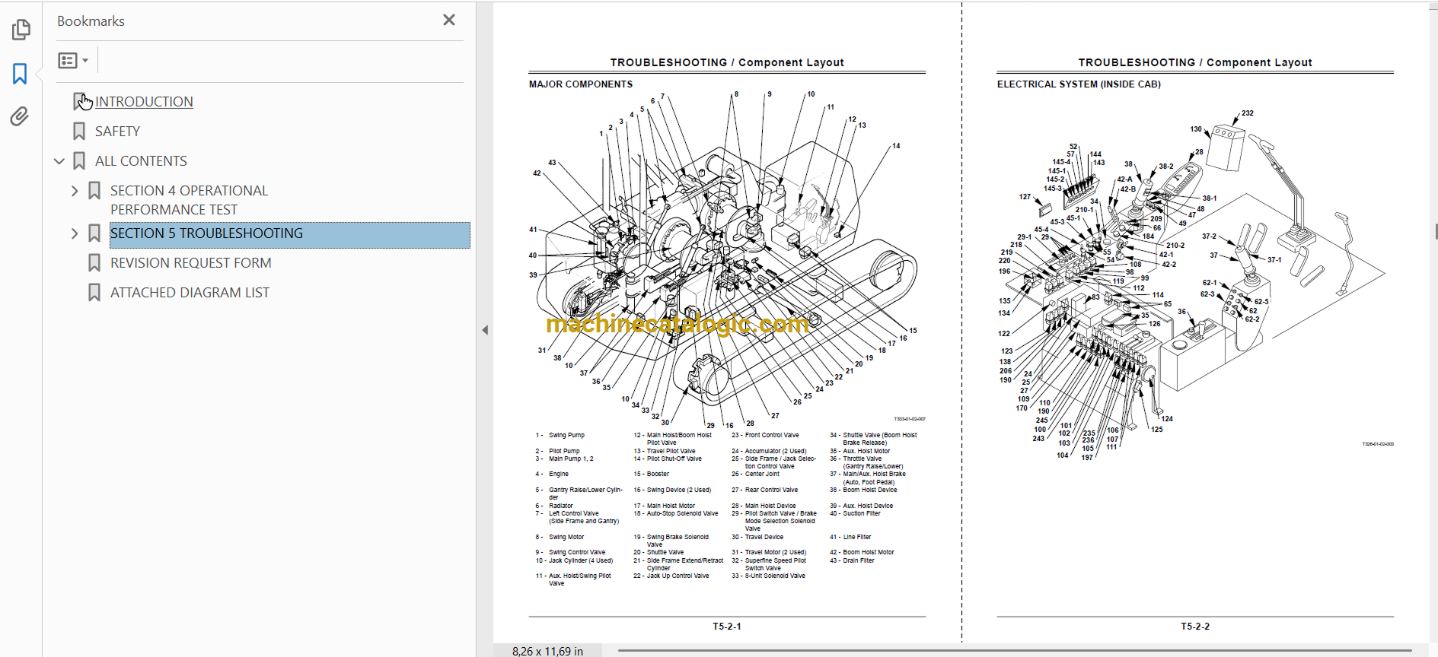Click legend entry '1 - Swing Pump'
The height and width of the screenshot is (657, 1438).
[560, 435]
